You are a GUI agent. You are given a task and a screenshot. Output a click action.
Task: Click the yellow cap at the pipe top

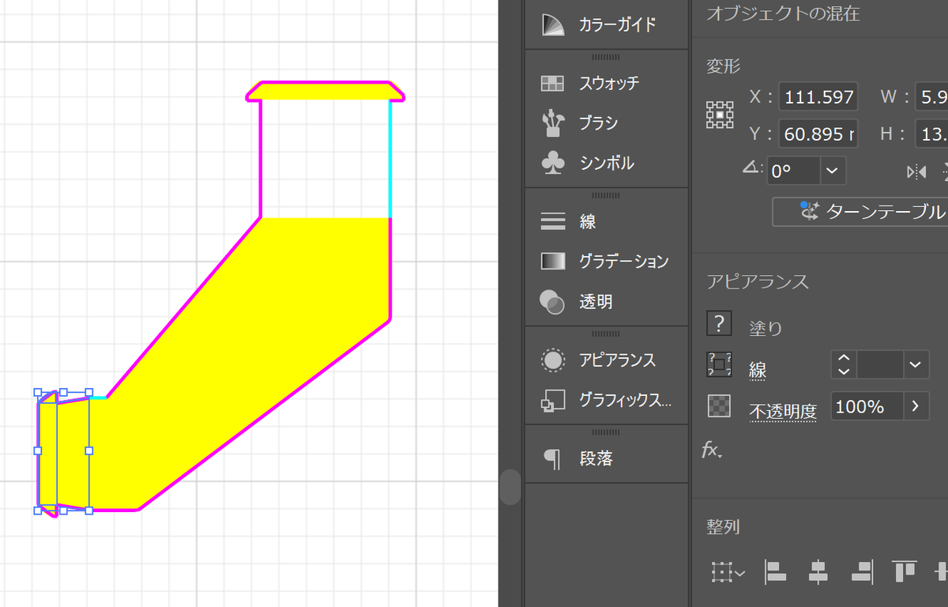coord(325,91)
